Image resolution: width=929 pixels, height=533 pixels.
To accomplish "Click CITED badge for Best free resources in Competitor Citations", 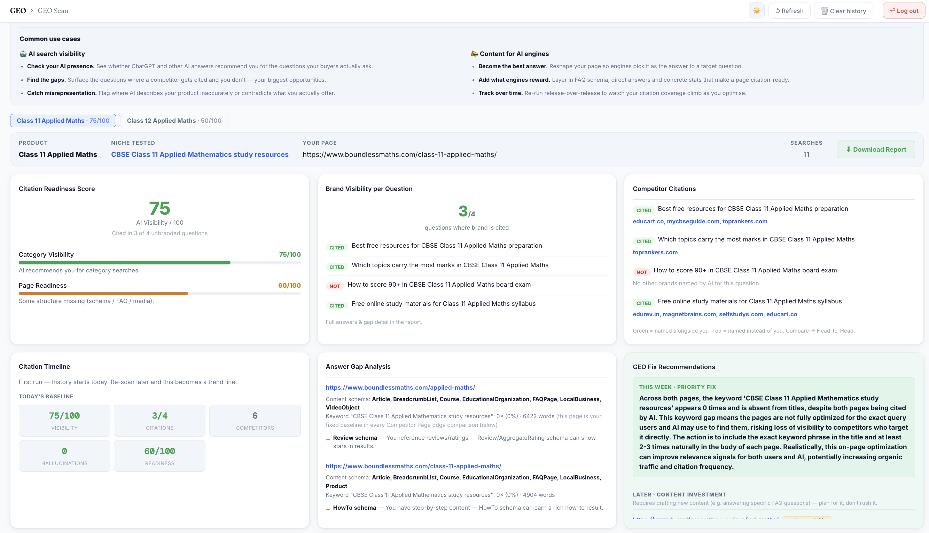I will tap(643, 210).
